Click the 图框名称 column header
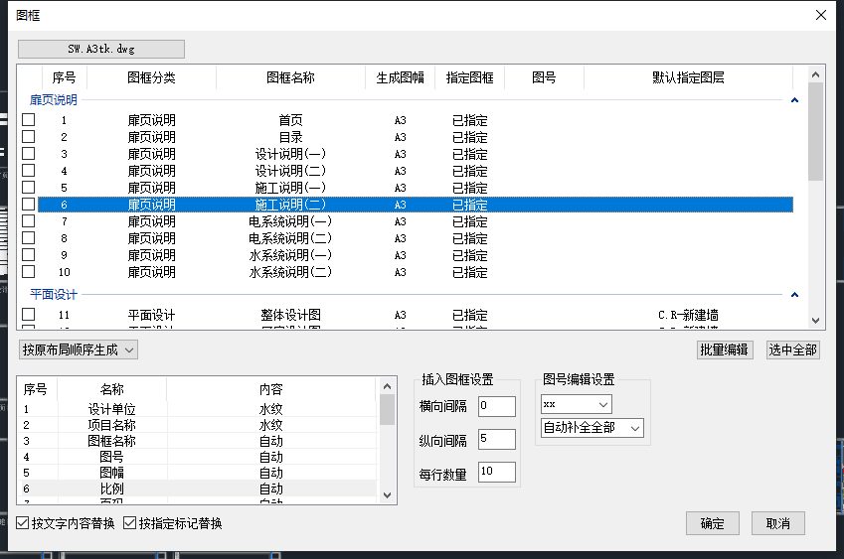The image size is (844, 559). pos(290,77)
